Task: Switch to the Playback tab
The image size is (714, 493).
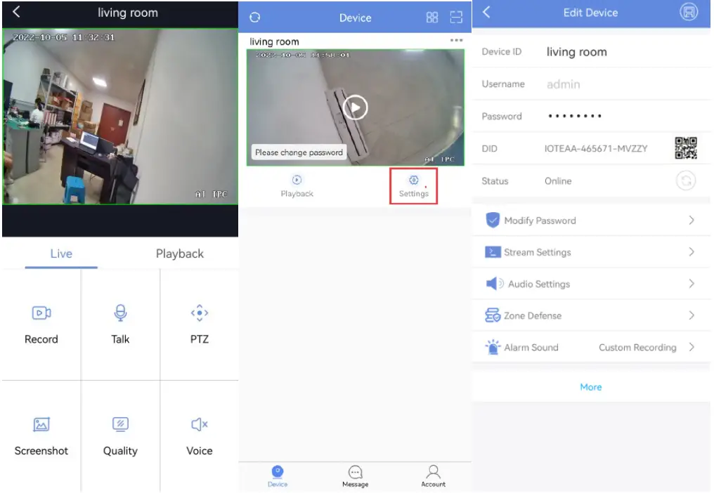Action: (x=179, y=254)
